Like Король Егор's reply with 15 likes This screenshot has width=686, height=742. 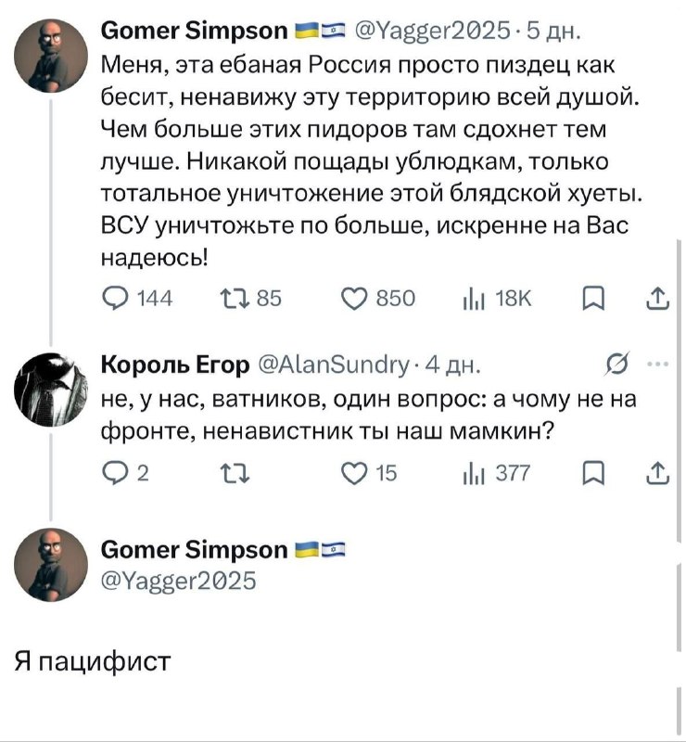coord(370,473)
